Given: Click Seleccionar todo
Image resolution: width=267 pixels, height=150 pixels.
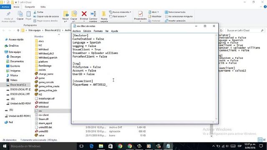Looking at the screenshot, I should pyautogui.click(x=175, y=12).
